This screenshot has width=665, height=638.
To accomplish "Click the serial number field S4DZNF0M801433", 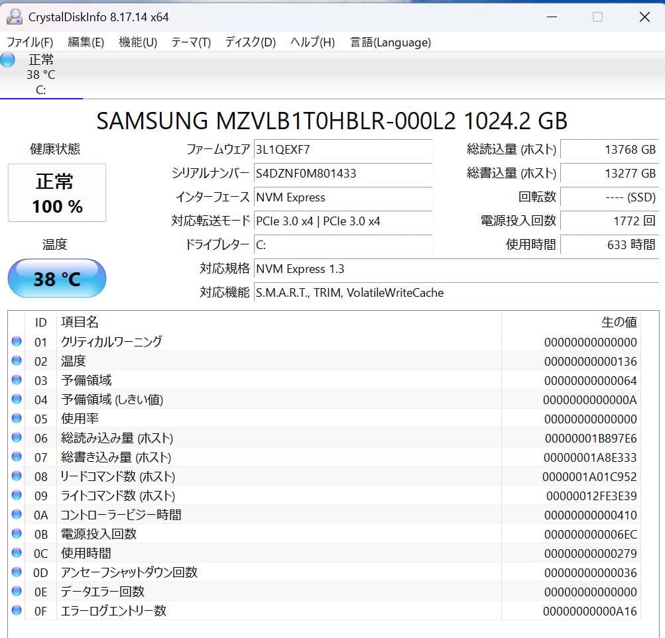I will point(343,173).
